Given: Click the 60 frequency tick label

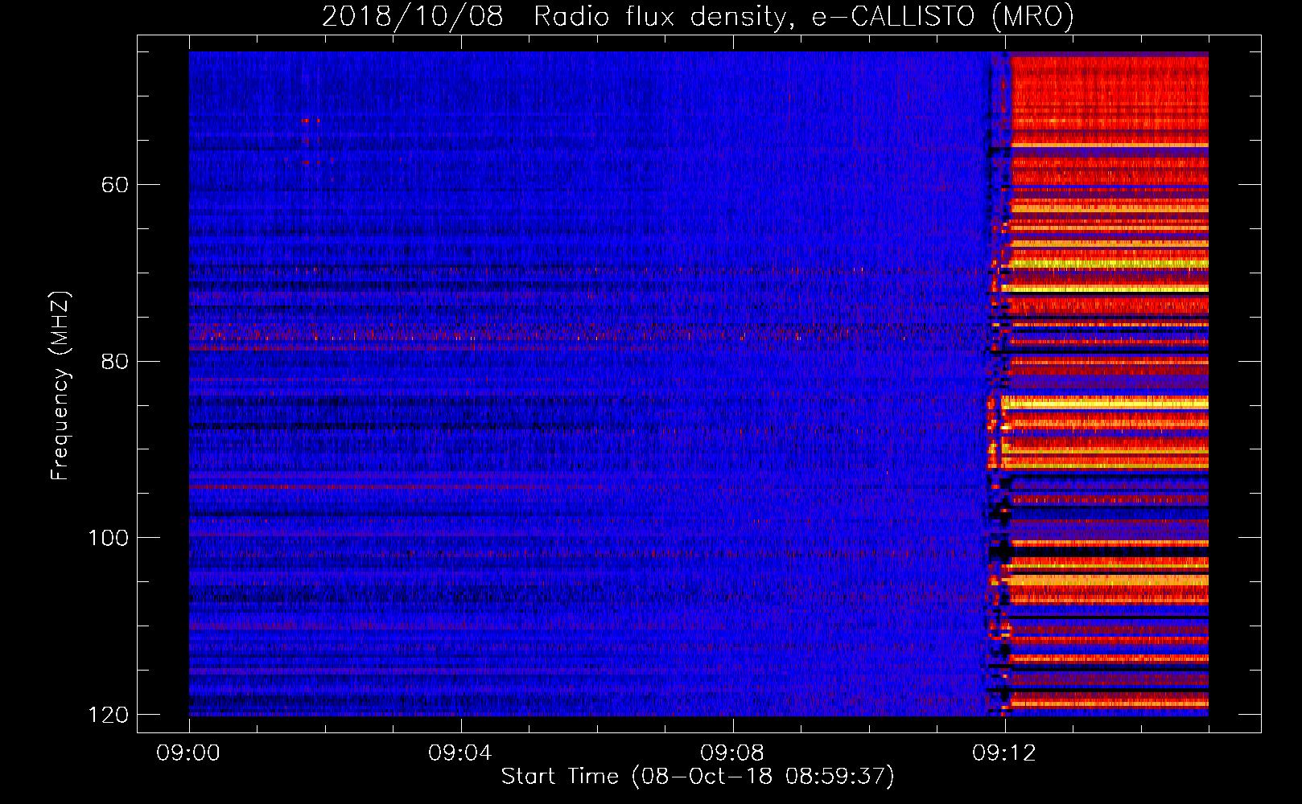Looking at the screenshot, I should pos(115,185).
